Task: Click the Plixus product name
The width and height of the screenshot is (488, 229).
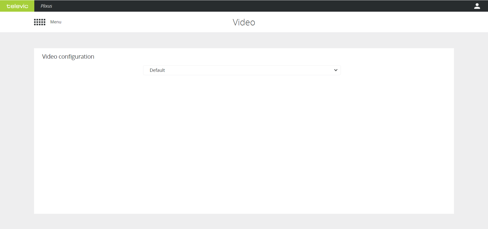Action: (x=46, y=6)
